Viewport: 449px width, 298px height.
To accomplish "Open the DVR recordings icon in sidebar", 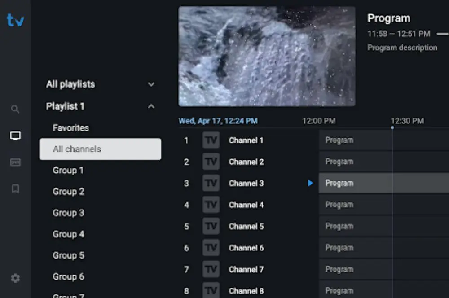I will [x=15, y=162].
